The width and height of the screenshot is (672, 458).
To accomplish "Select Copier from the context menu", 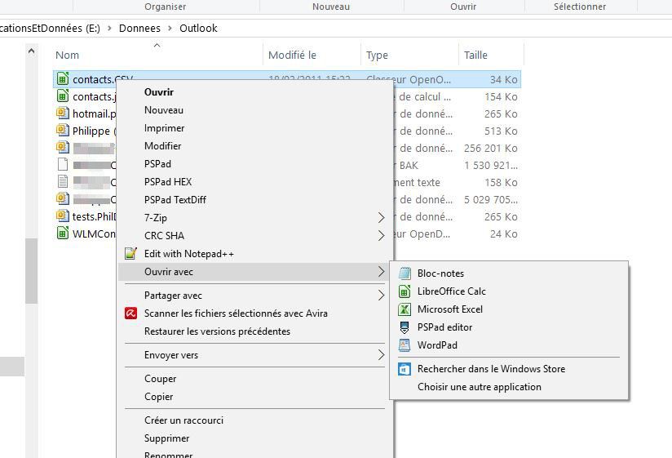I will click(x=158, y=397).
